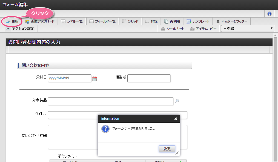
Task: Click into the 担当者 input field
Action: pyautogui.click(x=149, y=78)
